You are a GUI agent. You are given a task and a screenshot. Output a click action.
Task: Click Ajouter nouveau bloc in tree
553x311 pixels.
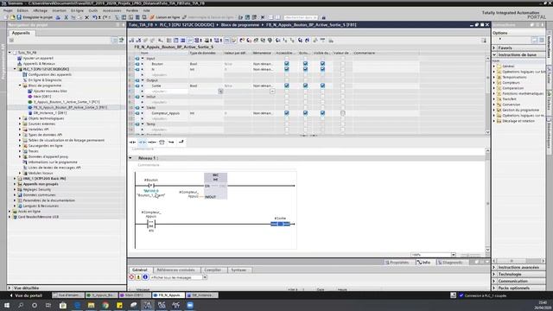[50, 91]
